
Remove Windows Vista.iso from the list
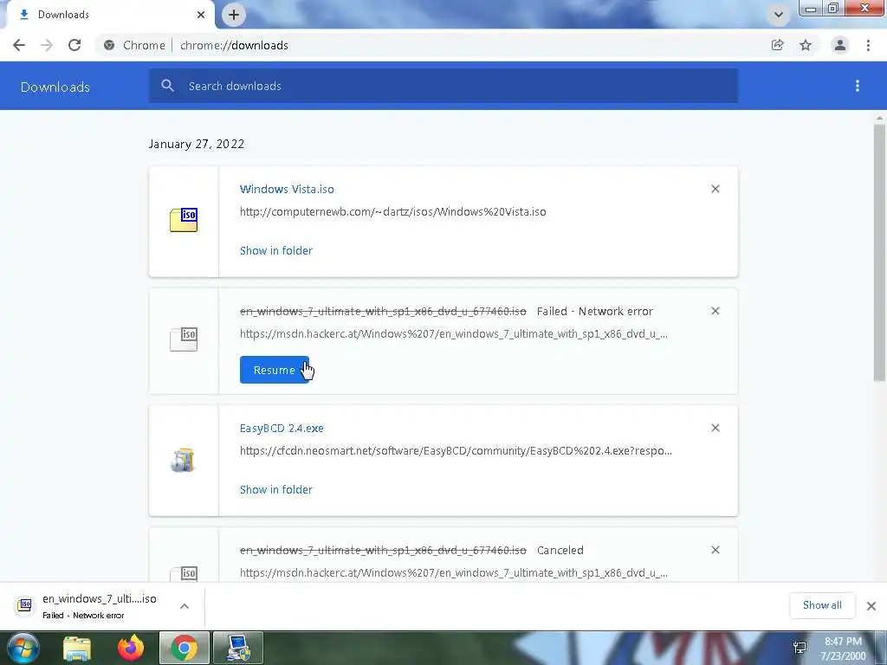point(715,189)
